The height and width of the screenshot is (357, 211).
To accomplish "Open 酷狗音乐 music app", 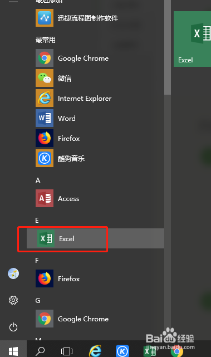I will point(95,158).
